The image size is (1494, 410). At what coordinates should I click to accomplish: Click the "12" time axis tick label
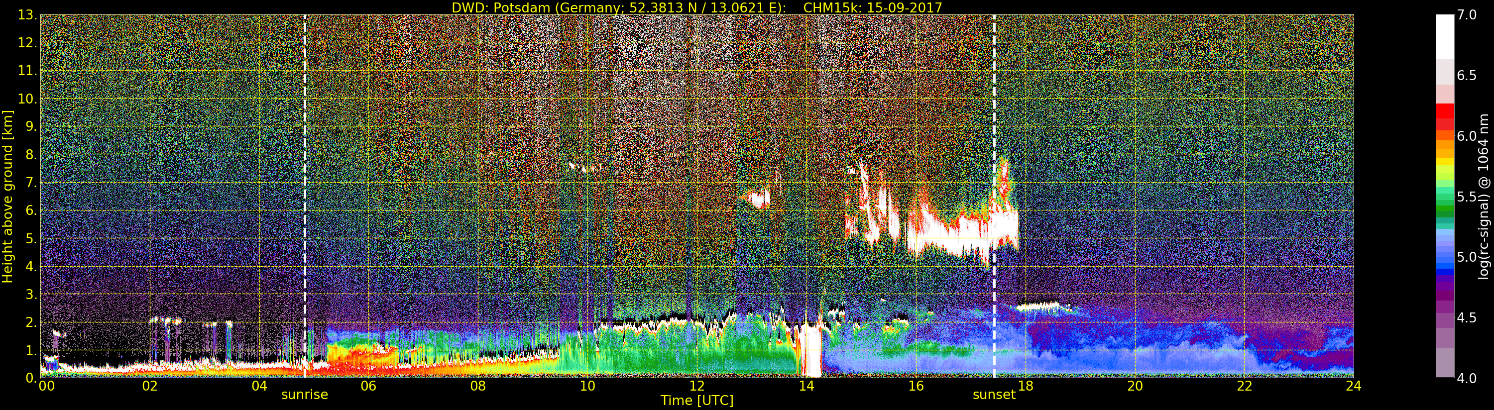tap(697, 386)
